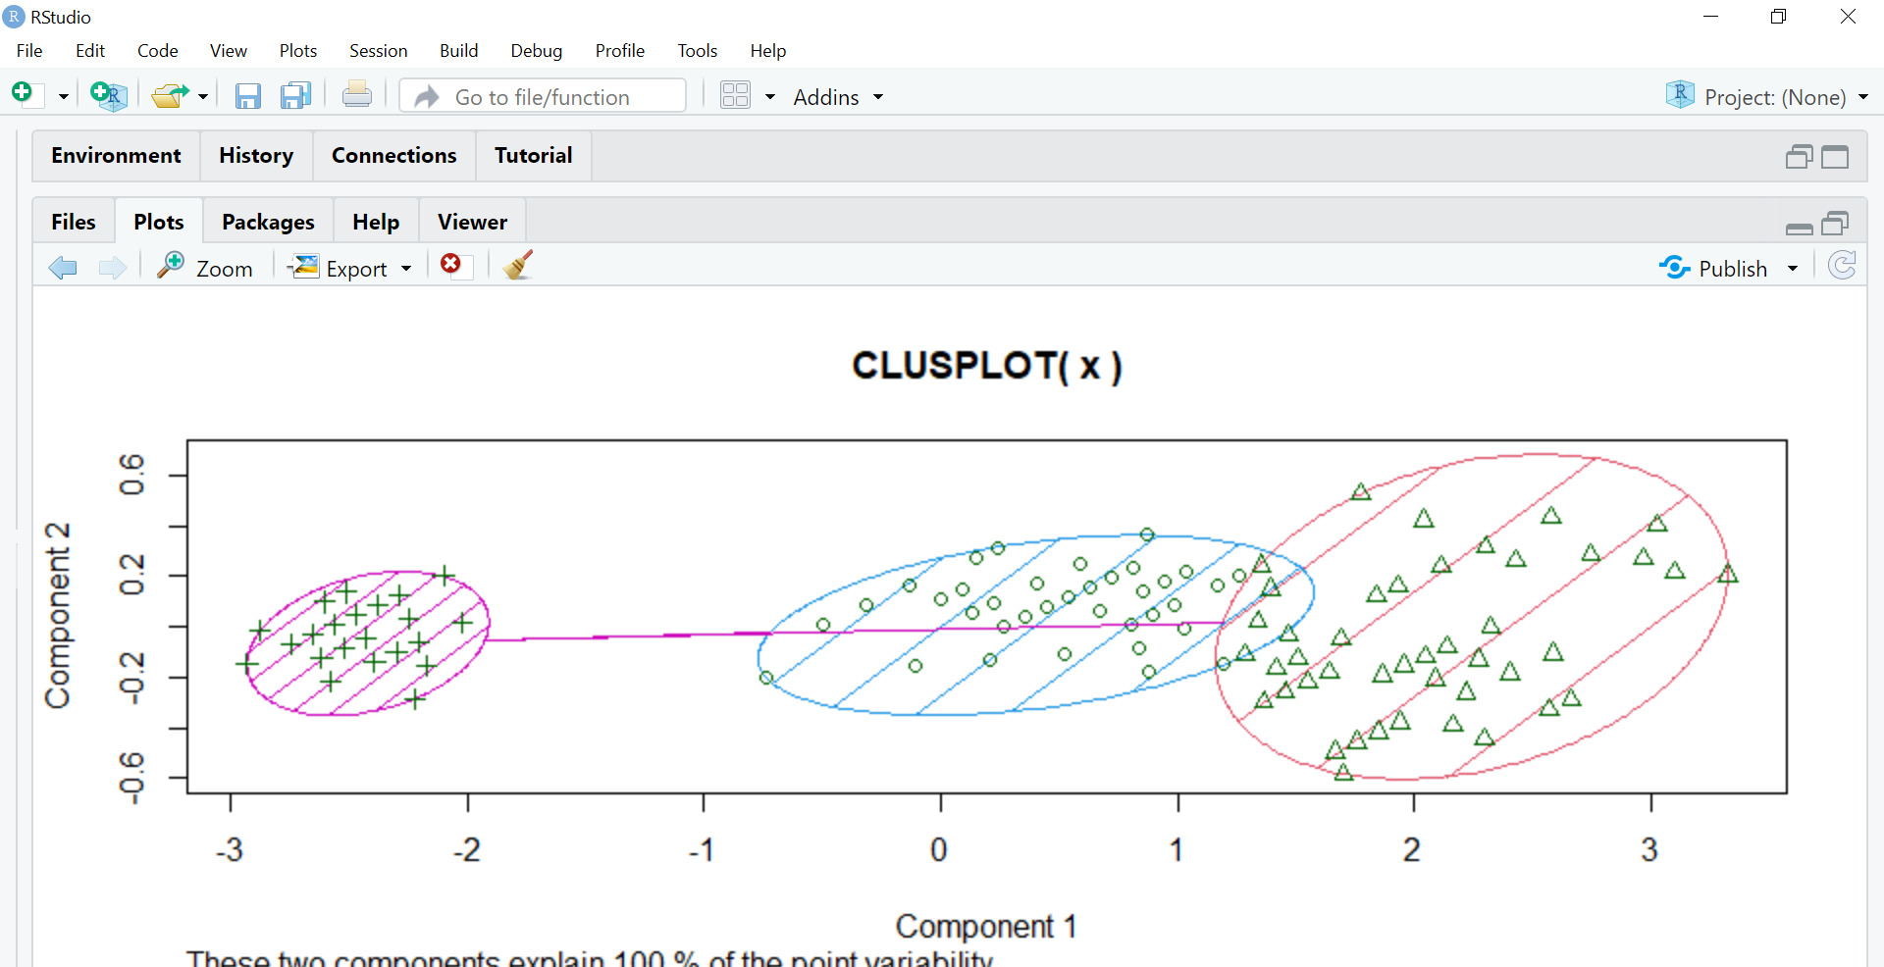Expand recent files dropdown arrow
This screenshot has height=967, width=1884.
tap(203, 97)
